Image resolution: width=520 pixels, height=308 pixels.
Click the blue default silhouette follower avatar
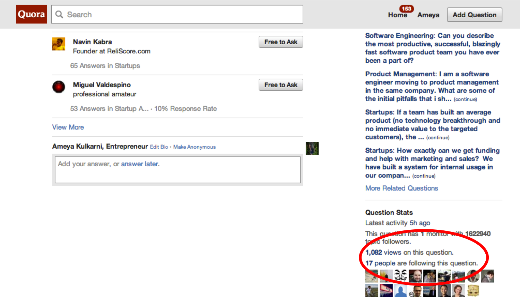click(401, 291)
